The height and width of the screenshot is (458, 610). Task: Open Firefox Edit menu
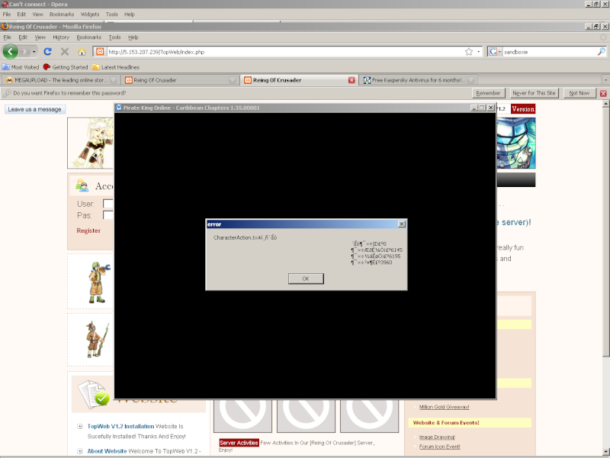[x=23, y=37]
